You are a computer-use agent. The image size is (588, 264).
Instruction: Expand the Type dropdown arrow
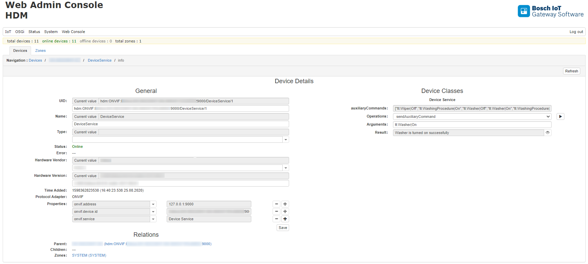286,139
